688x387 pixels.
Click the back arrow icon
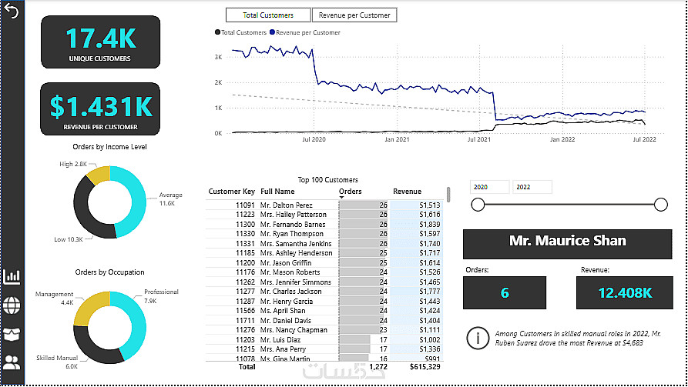[x=11, y=11]
